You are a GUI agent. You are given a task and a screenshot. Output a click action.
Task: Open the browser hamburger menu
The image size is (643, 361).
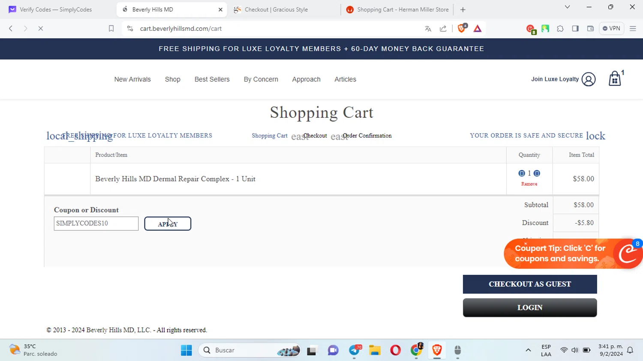[x=633, y=29]
